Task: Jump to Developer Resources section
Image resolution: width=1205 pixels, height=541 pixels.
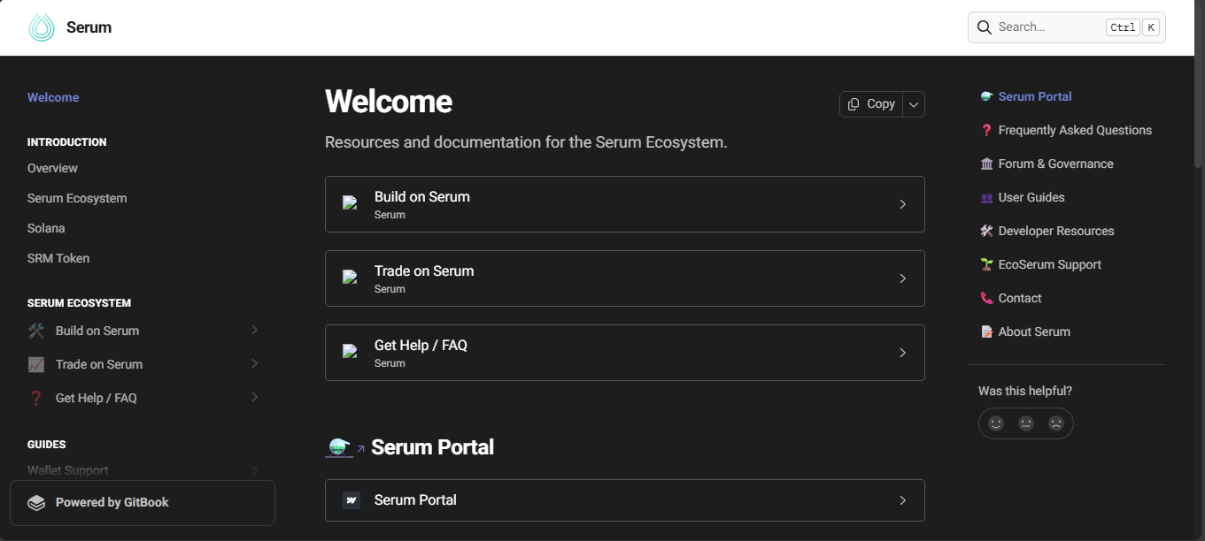Action: click(1055, 231)
